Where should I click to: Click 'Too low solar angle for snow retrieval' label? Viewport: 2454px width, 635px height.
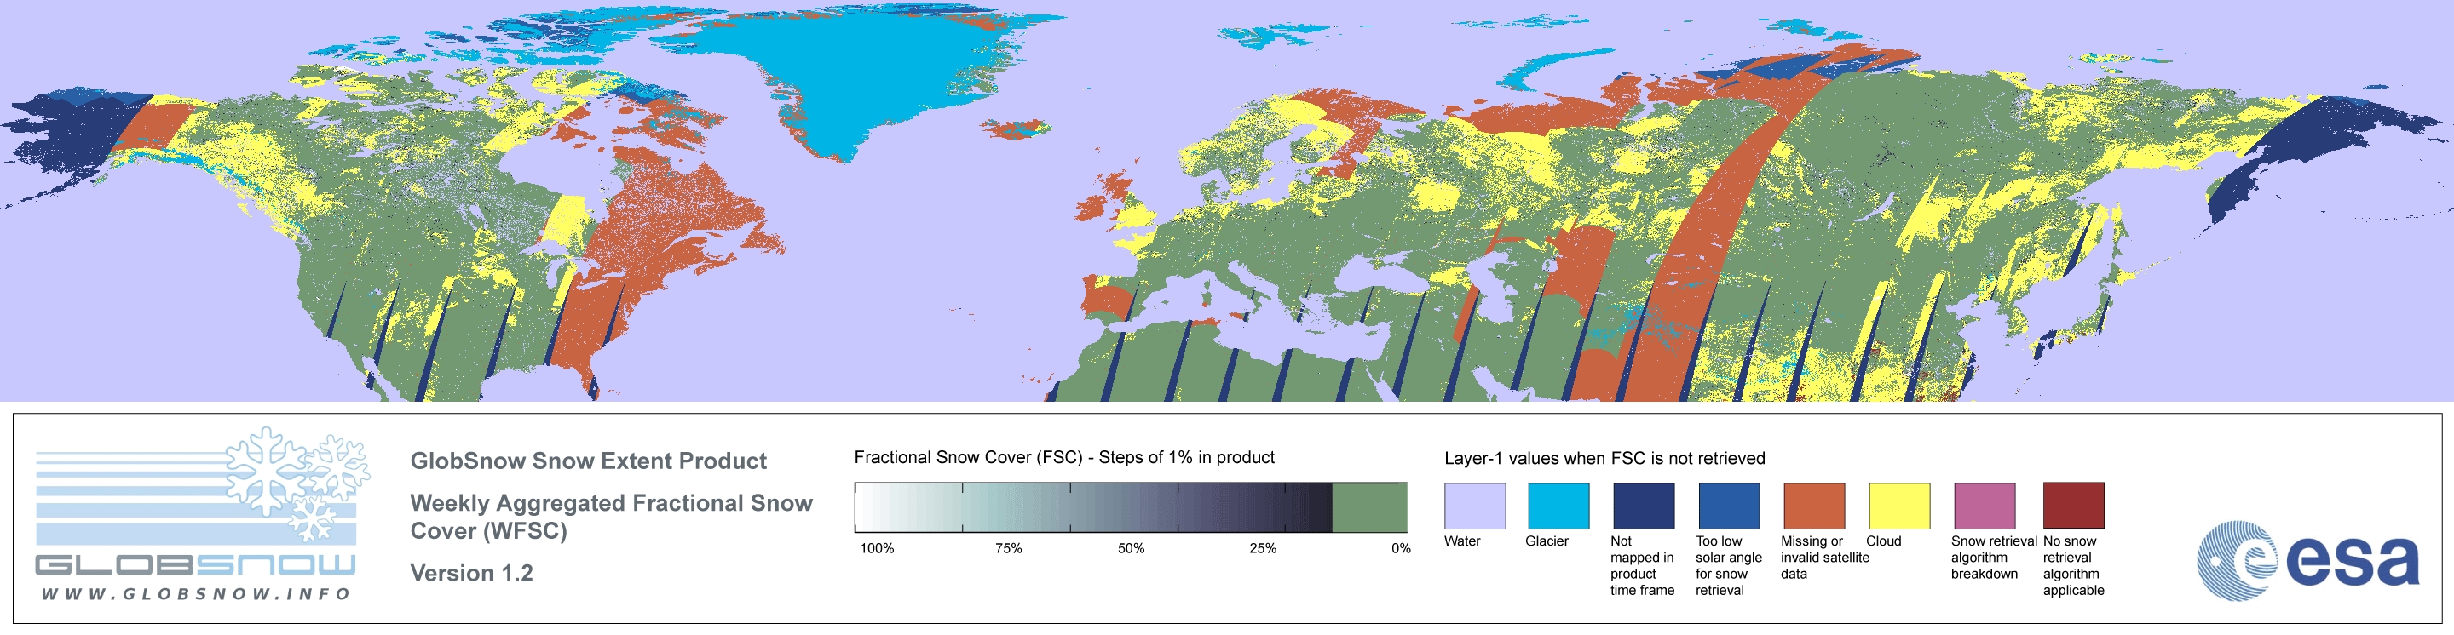1728,565
